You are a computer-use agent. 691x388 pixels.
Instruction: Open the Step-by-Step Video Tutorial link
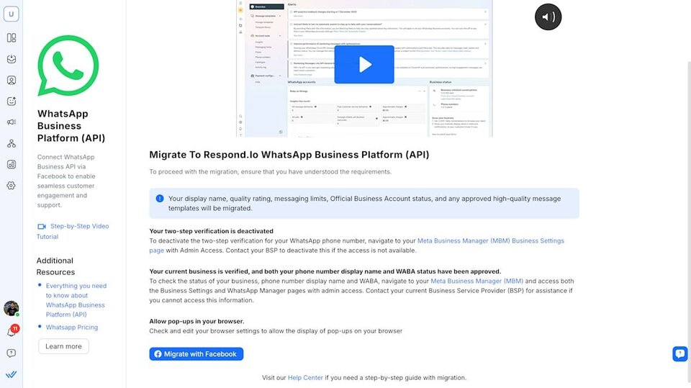73,231
